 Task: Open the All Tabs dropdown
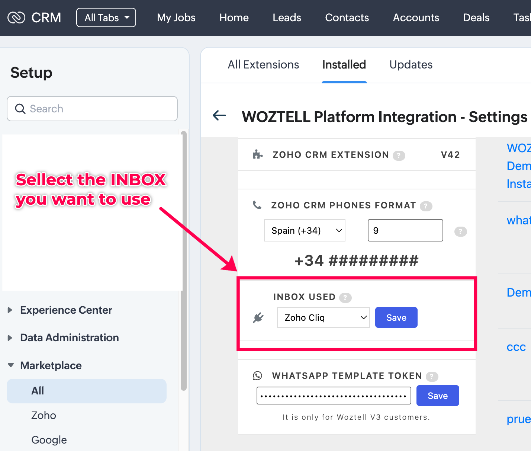click(106, 17)
